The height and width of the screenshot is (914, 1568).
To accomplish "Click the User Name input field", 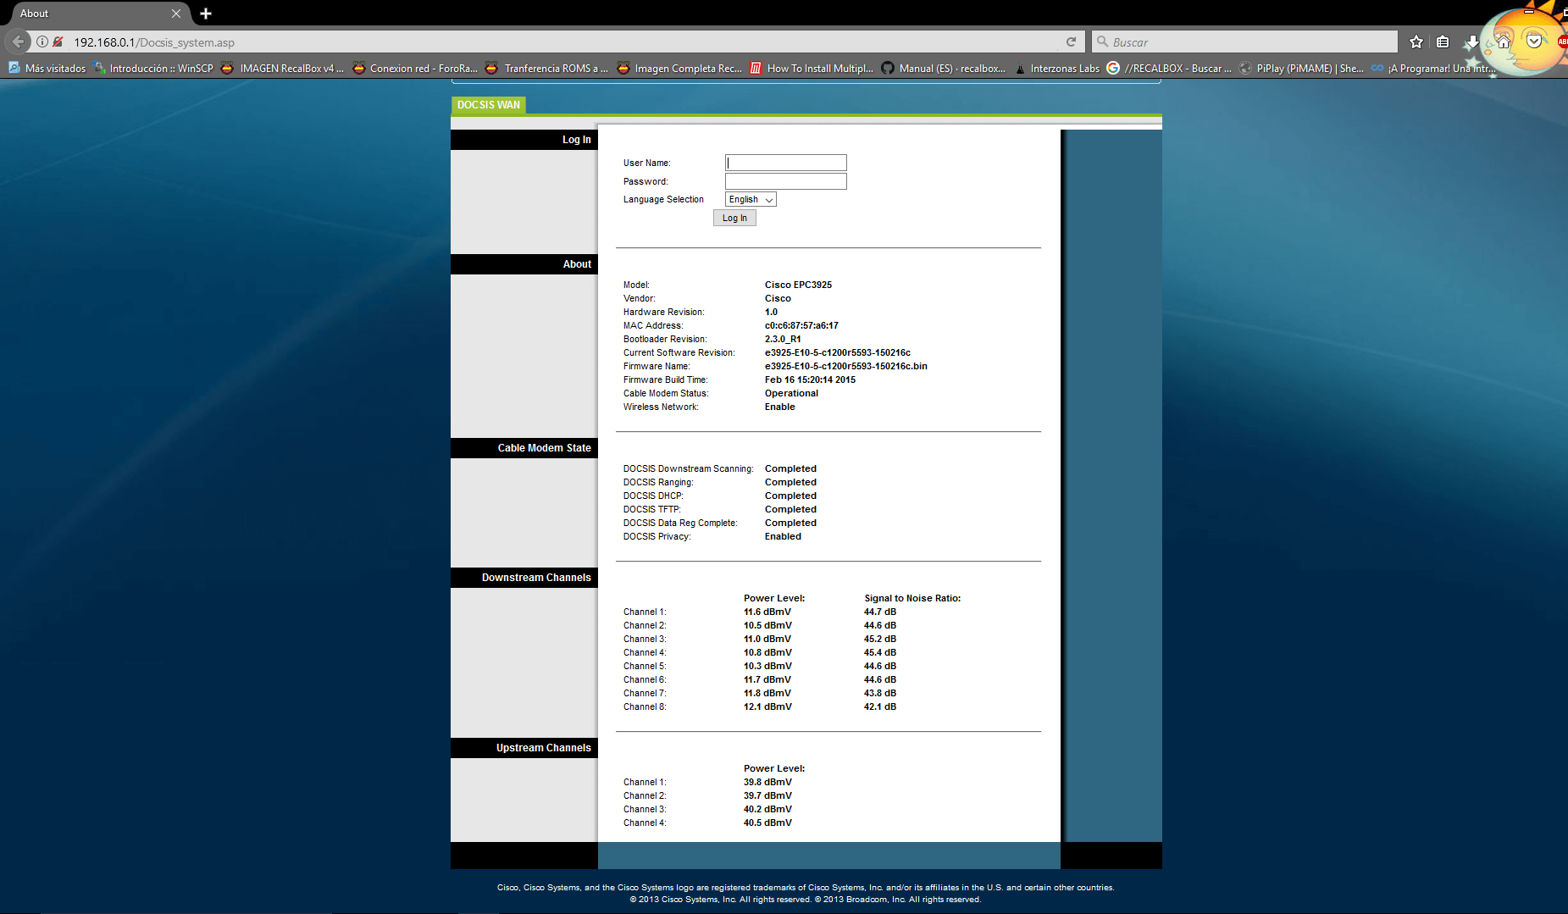I will point(785,163).
